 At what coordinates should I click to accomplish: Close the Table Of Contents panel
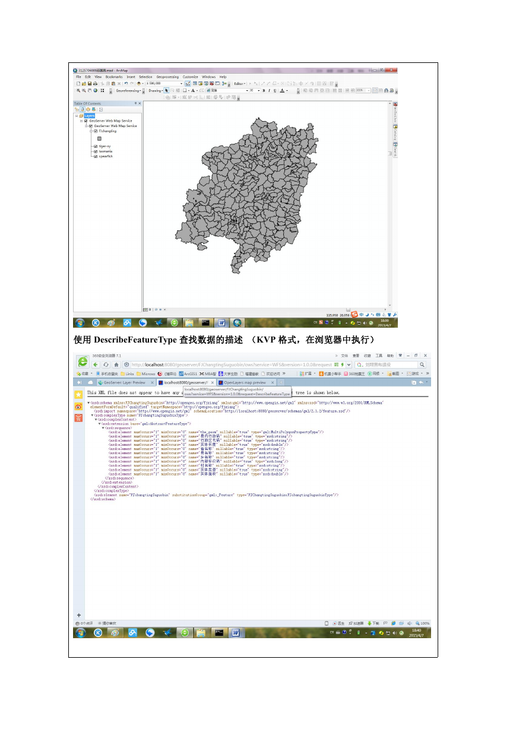click(x=140, y=103)
